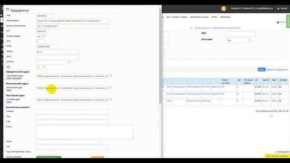Click the export to CSV link

click(217, 28)
